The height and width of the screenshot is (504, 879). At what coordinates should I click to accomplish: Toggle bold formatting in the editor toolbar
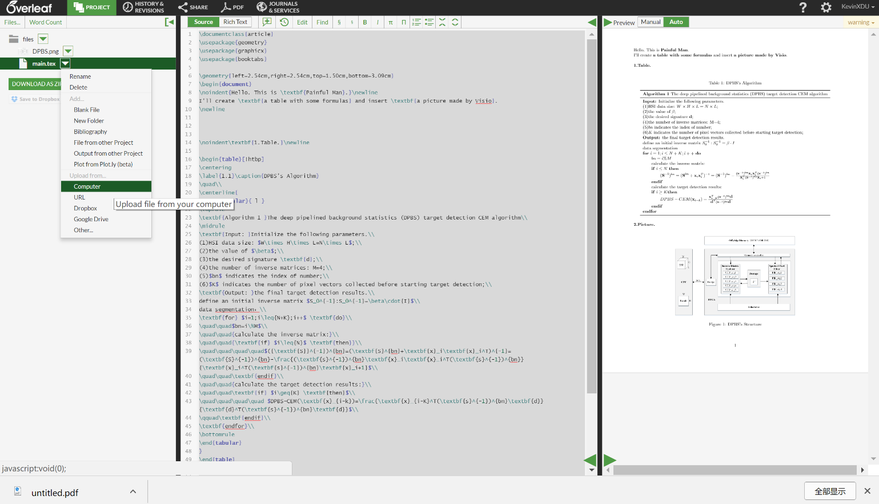(365, 22)
